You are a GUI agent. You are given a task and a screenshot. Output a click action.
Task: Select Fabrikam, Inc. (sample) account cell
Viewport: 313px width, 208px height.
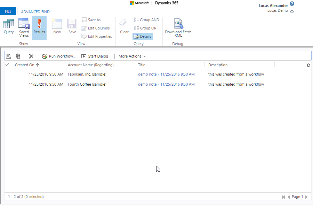(x=87, y=74)
